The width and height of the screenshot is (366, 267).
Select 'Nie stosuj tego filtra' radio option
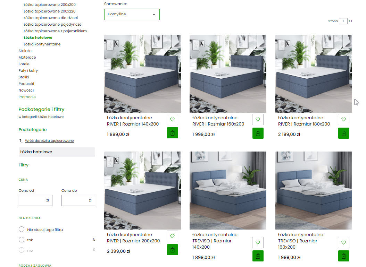[x=22, y=229]
